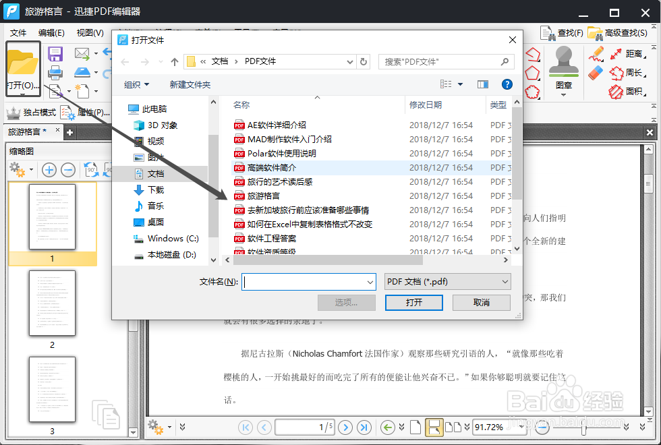Go to next page button
Viewport: 661px width, 445px height.
pos(345,427)
